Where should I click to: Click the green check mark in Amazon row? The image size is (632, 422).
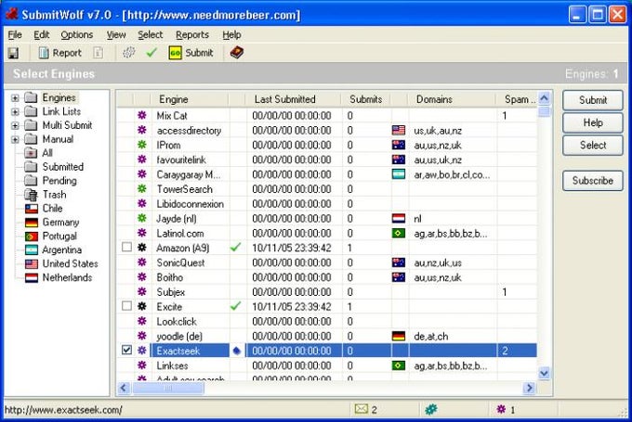click(x=235, y=248)
